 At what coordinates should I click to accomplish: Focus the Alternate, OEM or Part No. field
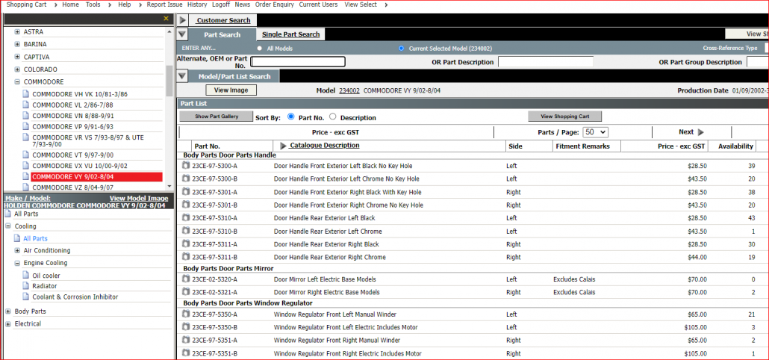(298, 62)
